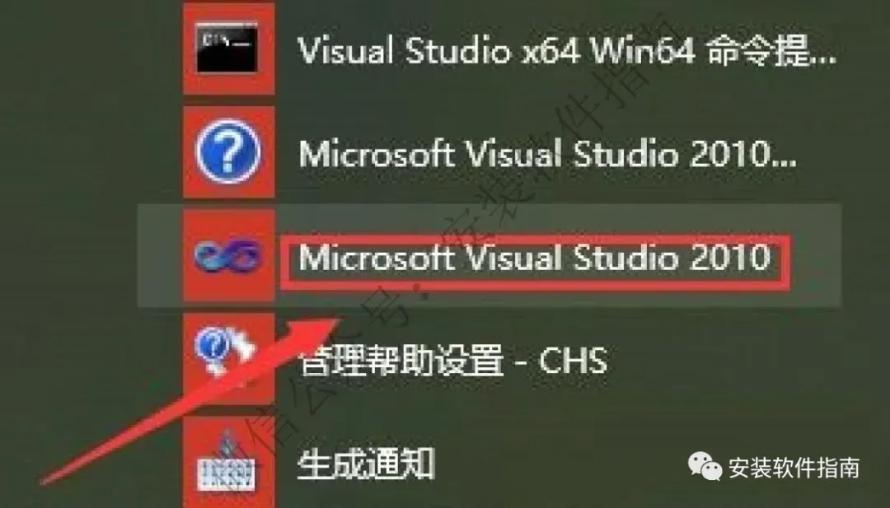
Task: Select the 生成通知 menu entry
Action: [x=366, y=464]
